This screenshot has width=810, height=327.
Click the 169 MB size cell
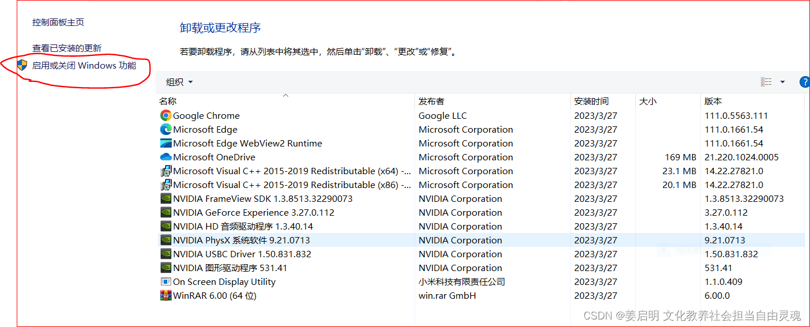point(680,157)
